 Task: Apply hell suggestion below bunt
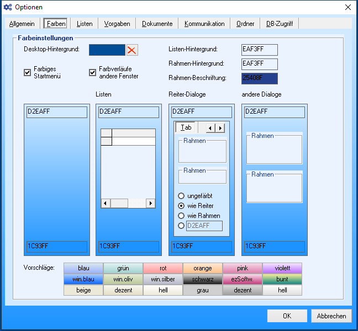(282, 290)
